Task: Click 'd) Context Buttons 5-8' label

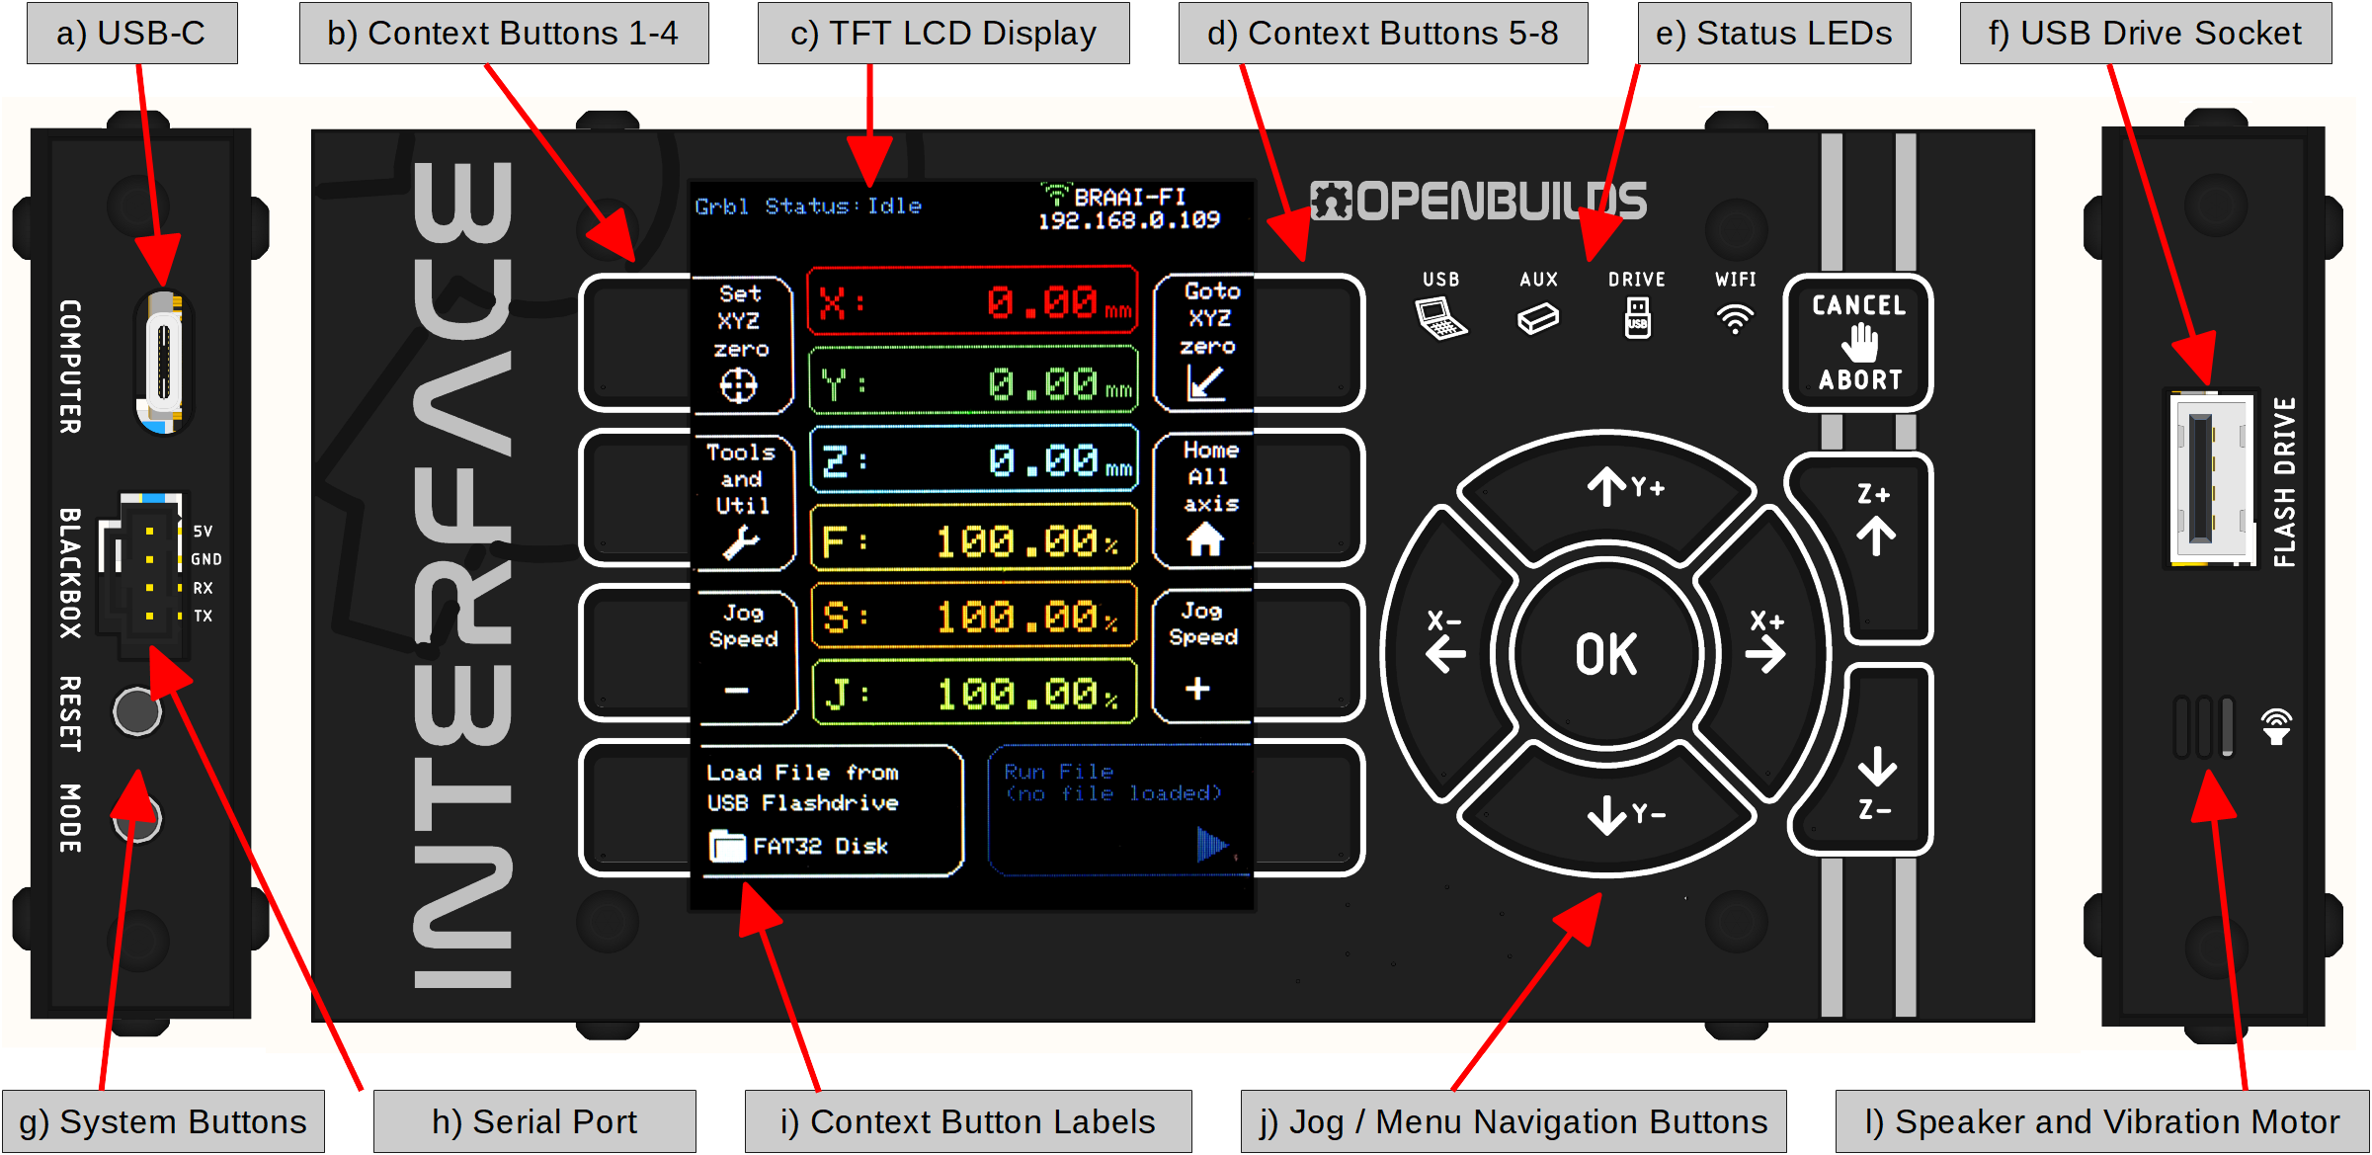Action: click(1383, 33)
